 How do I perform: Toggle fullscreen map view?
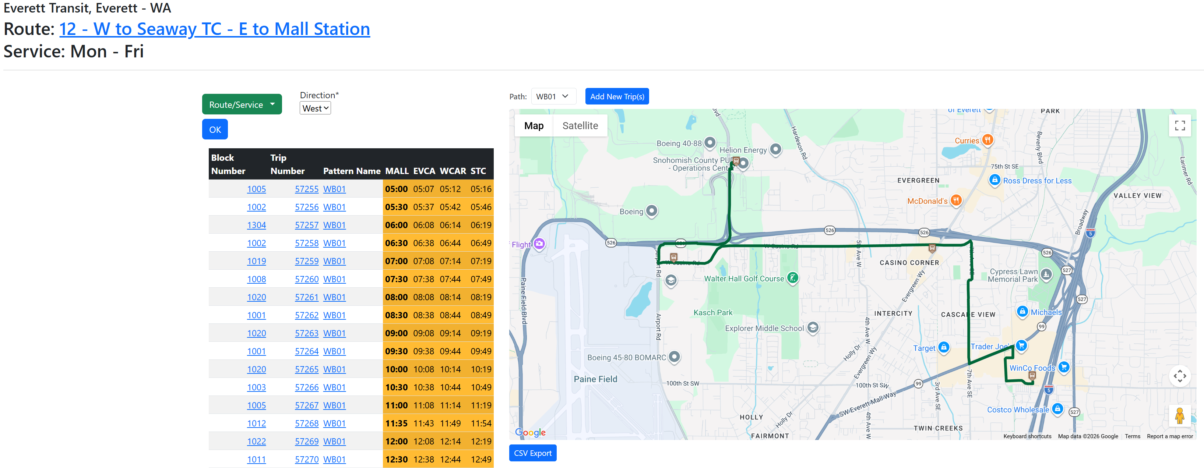[1179, 125]
